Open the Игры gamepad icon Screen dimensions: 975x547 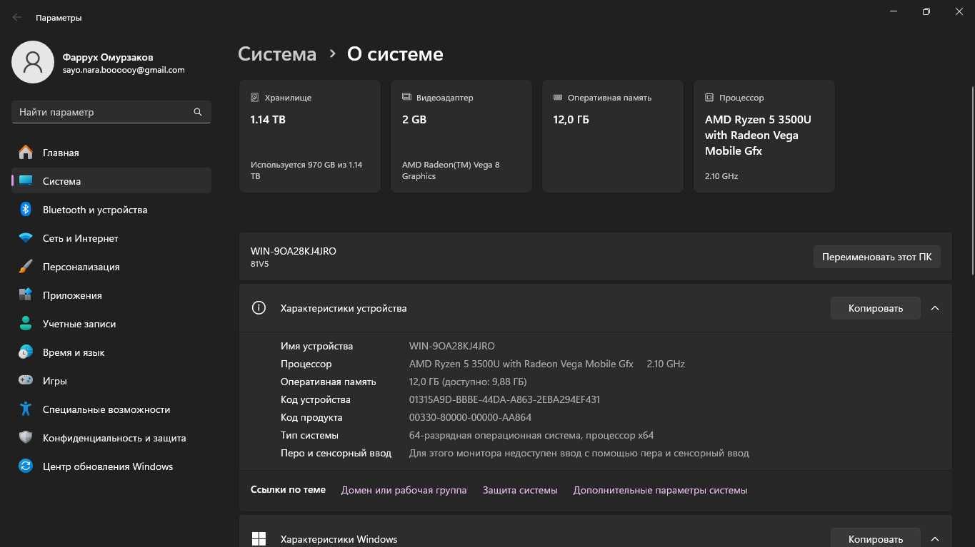[26, 381]
